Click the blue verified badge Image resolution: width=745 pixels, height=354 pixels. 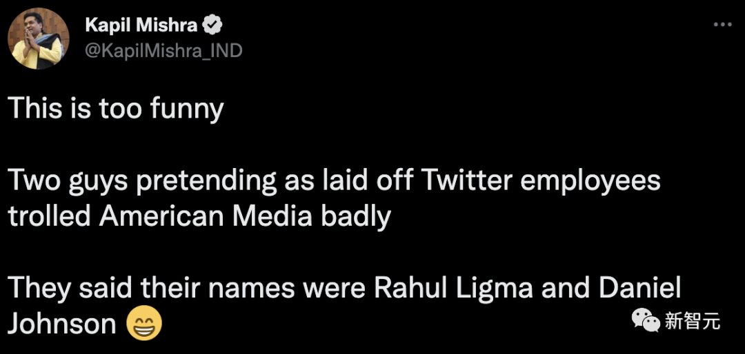click(214, 25)
